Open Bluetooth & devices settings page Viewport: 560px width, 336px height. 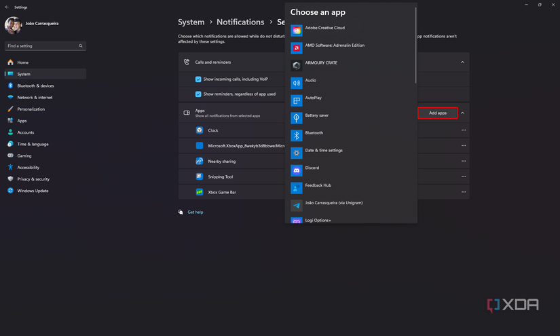(35, 86)
